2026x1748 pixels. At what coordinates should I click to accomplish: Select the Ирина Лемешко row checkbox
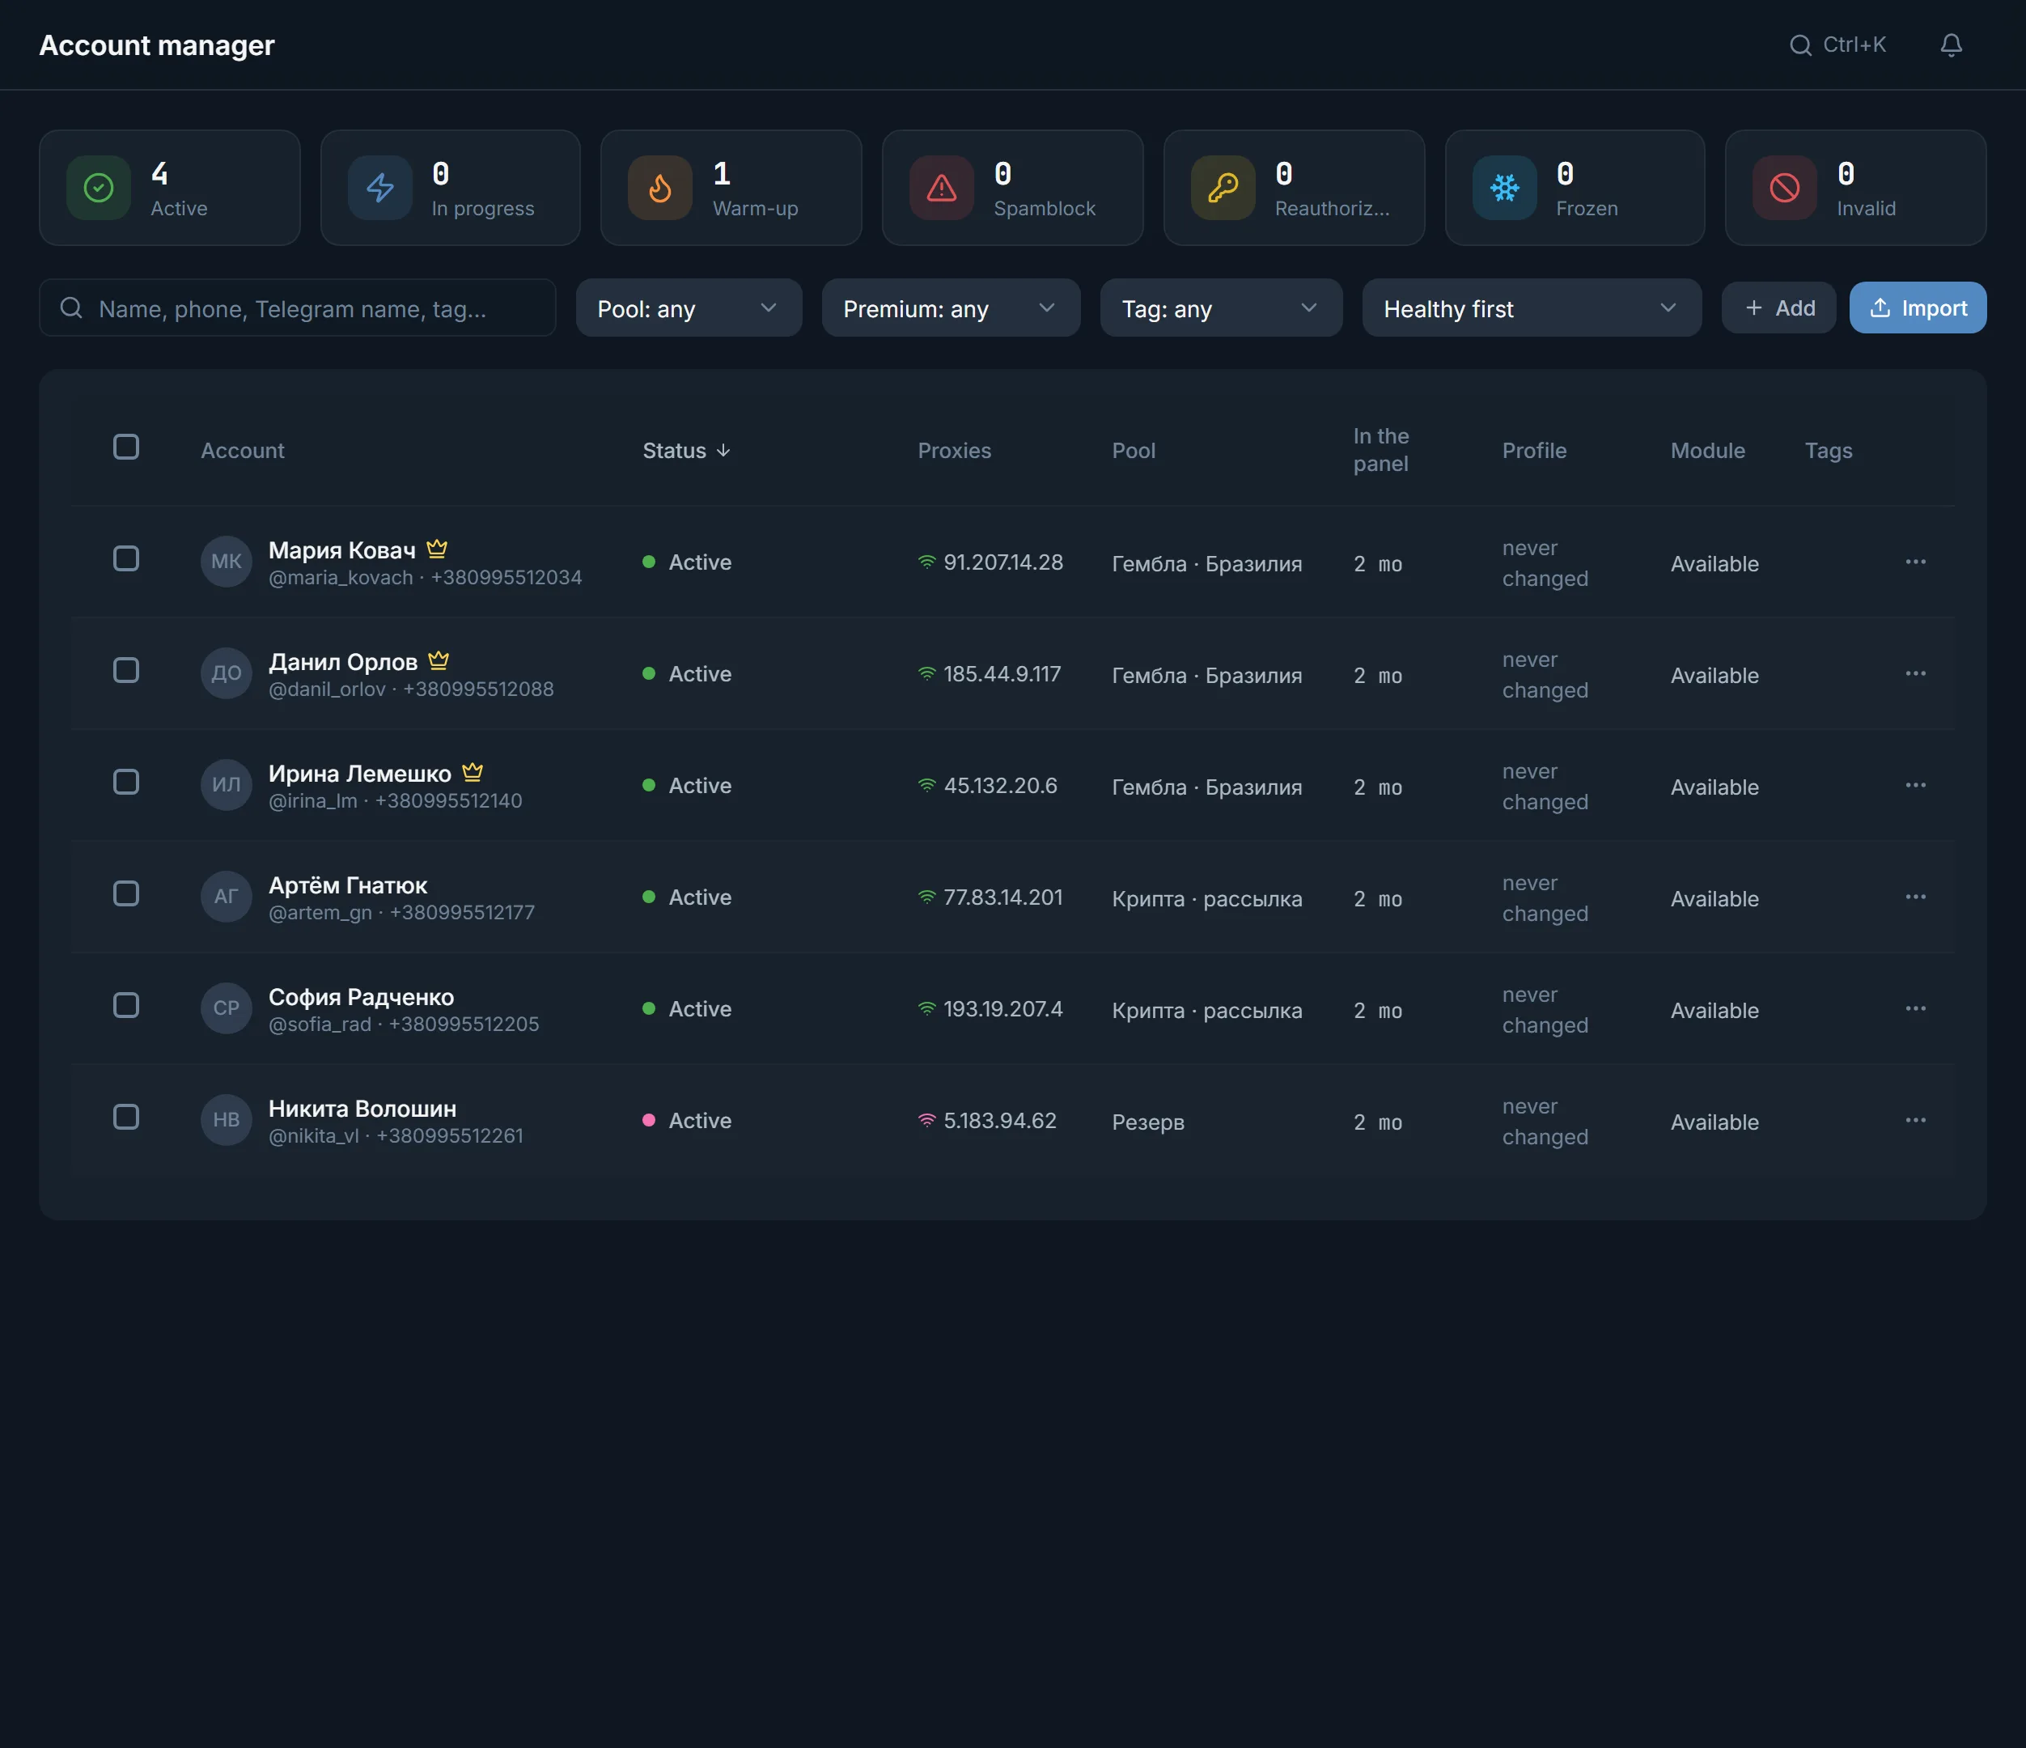click(126, 782)
